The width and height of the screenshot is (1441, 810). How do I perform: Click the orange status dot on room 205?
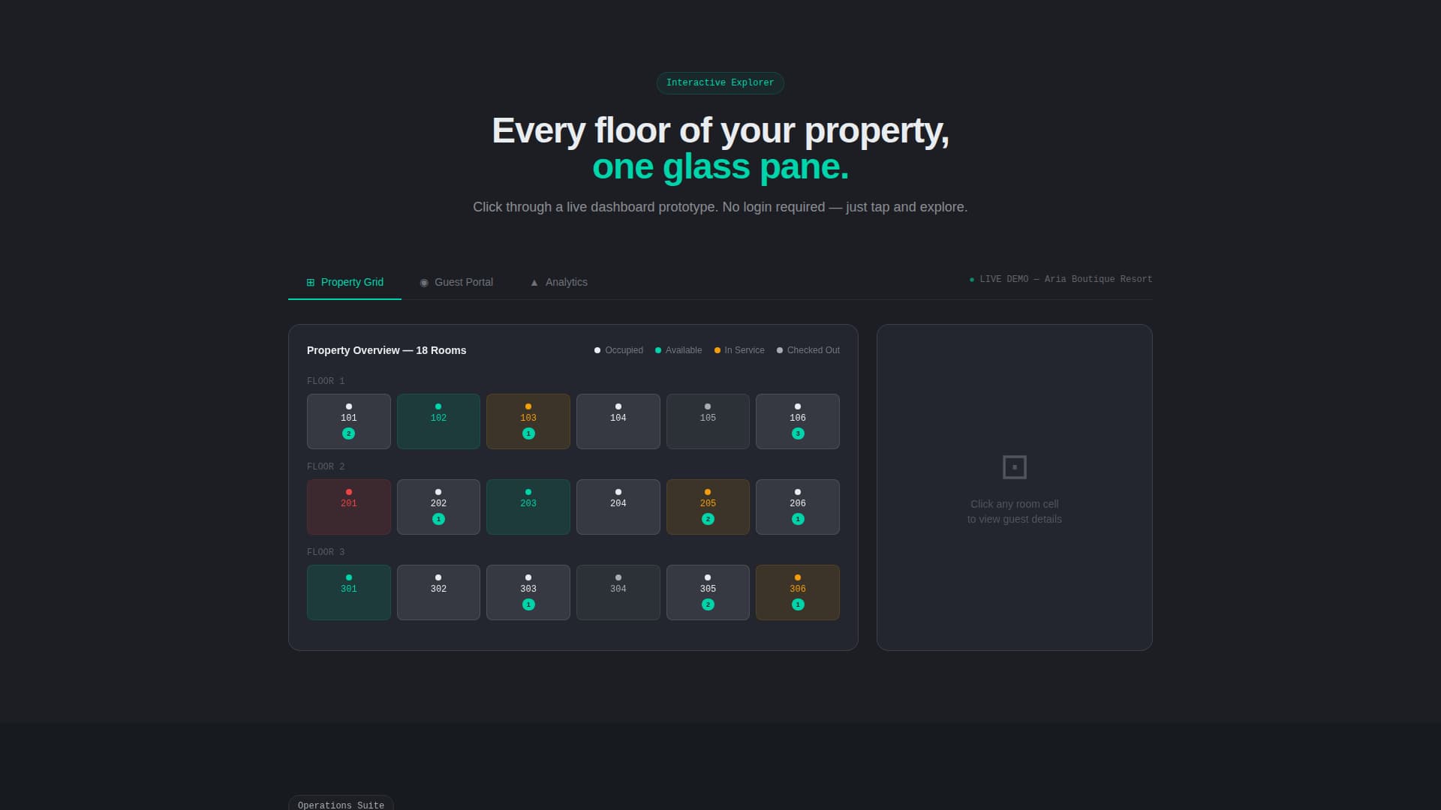click(708, 492)
